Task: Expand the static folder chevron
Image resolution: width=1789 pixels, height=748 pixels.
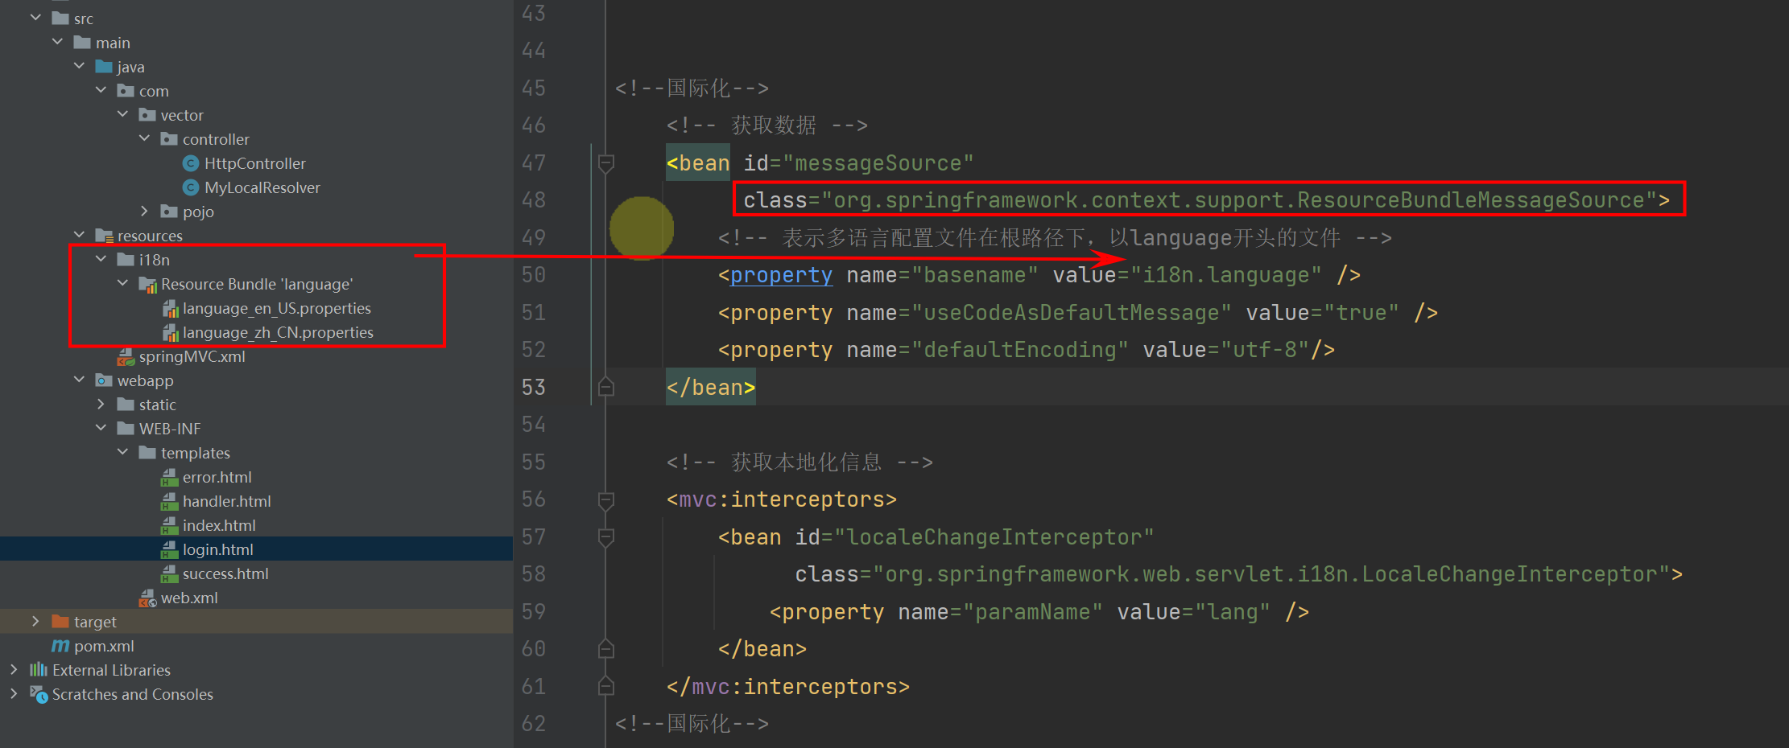Action: pyautogui.click(x=101, y=404)
